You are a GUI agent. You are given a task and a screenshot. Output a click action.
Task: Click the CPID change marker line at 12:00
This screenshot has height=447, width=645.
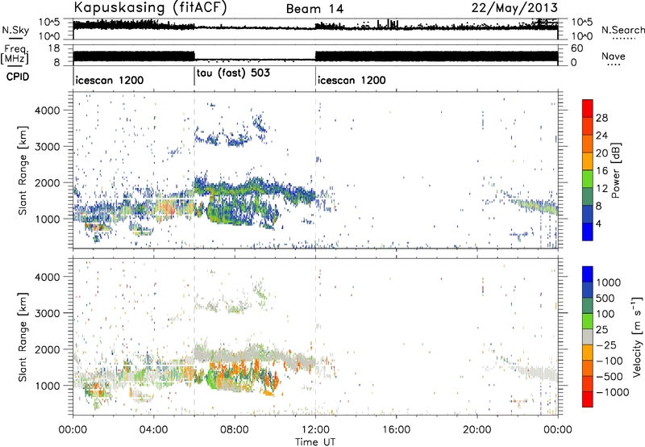pyautogui.click(x=315, y=77)
